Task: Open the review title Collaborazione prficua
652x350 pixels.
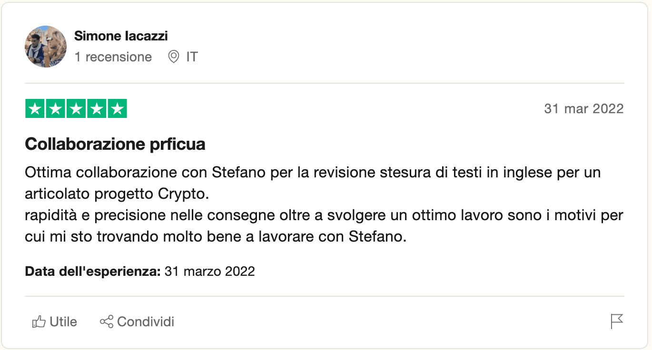Action: [115, 144]
